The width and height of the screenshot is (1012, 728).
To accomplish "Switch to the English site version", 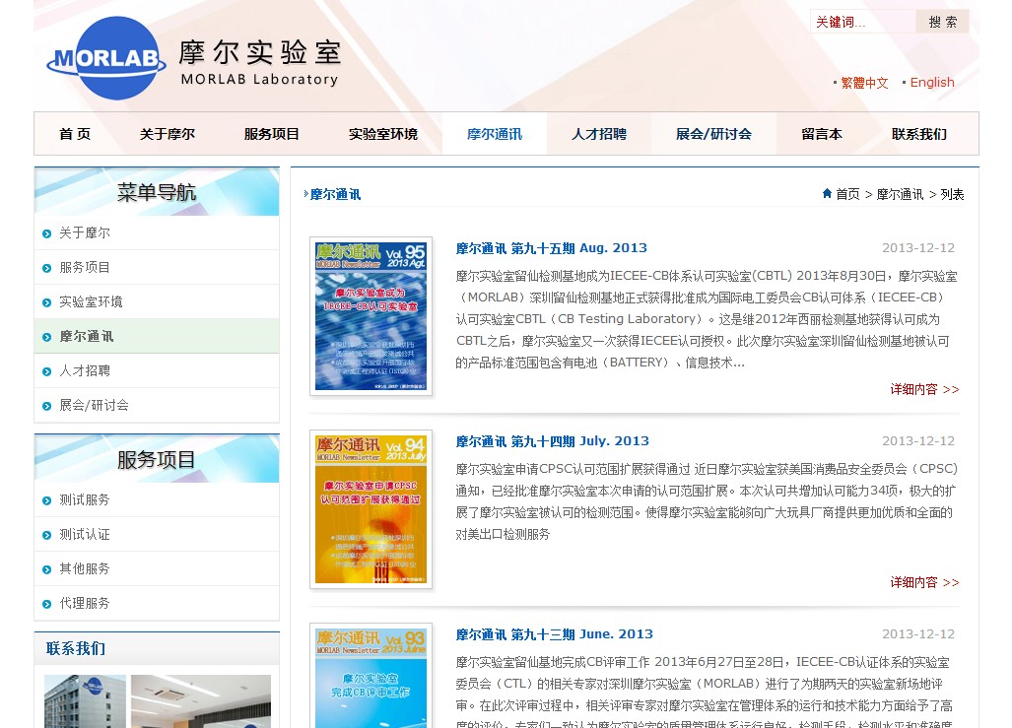I will (932, 83).
